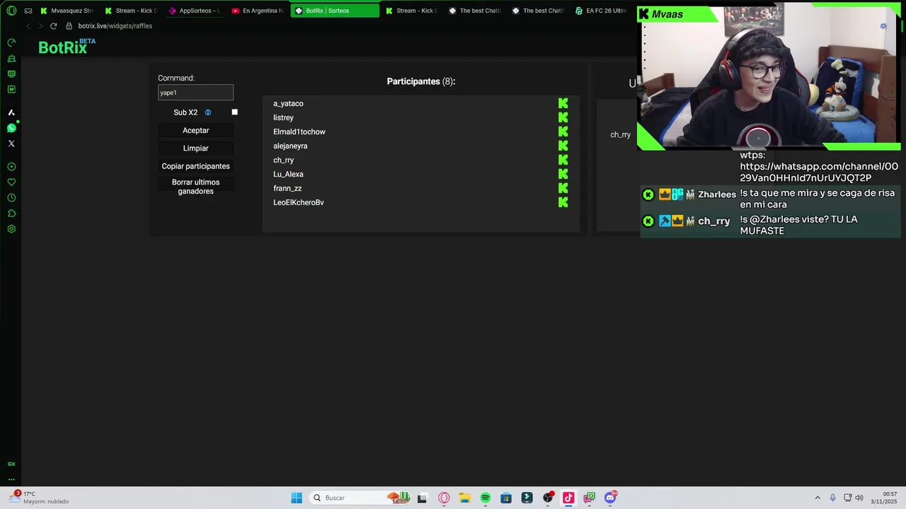Enable the Sub X2 checkbox
The image size is (906, 509).
(235, 112)
